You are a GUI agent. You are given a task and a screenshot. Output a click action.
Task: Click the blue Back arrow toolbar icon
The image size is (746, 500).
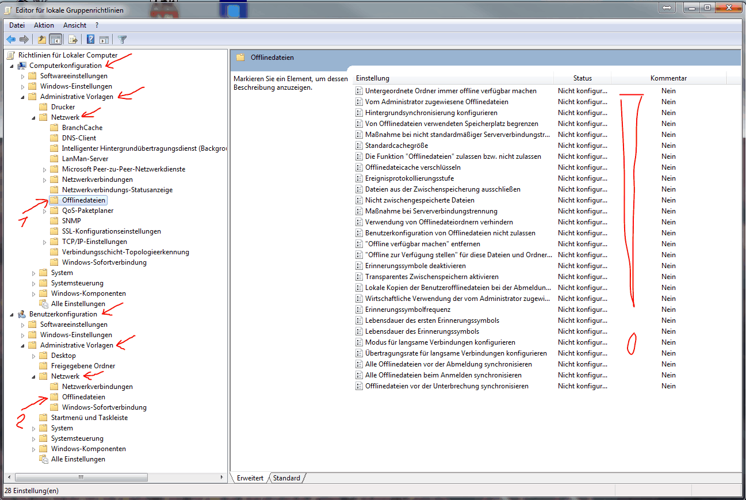coord(11,40)
